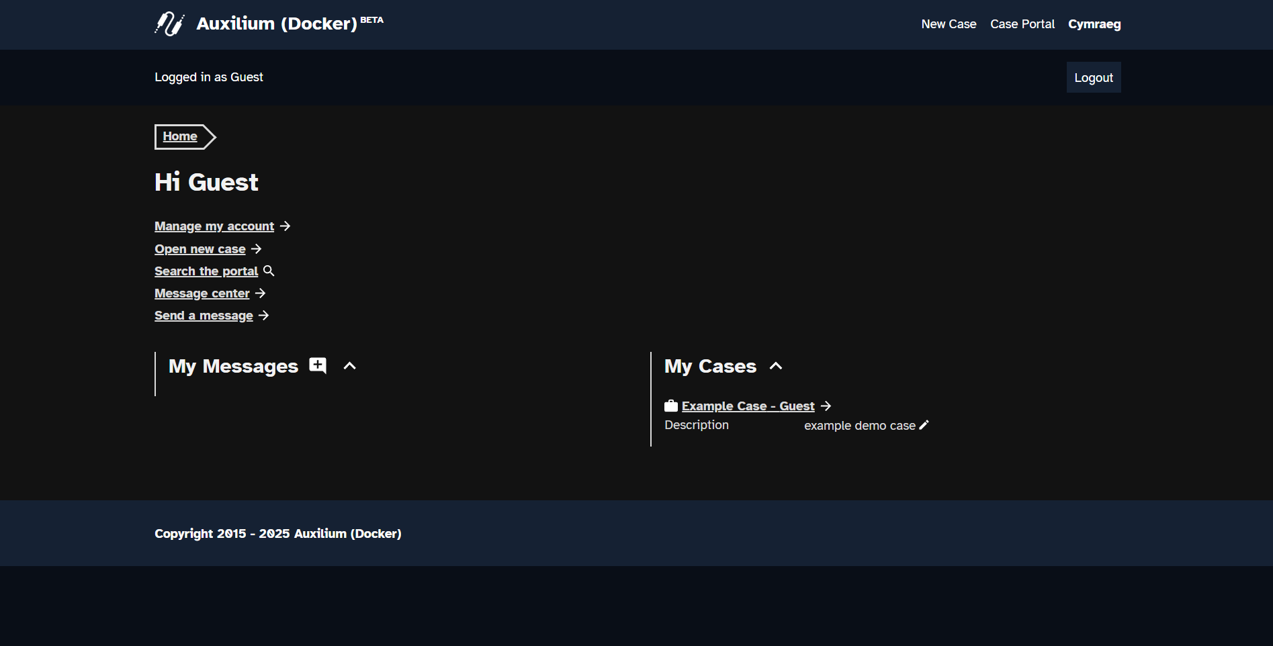This screenshot has width=1273, height=646.
Task: Click the arrow icon beside Open new case
Action: 256,248
